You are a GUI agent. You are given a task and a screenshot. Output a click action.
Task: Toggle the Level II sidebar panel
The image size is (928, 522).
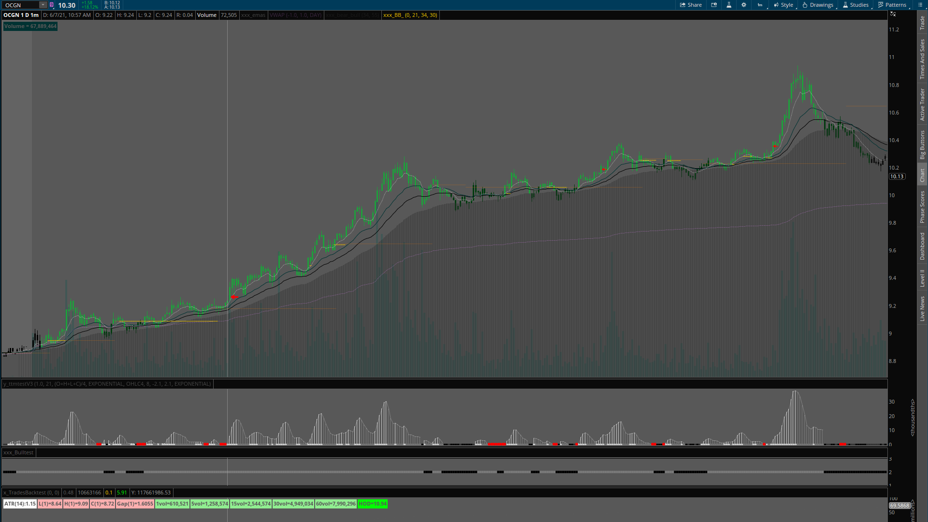(x=922, y=278)
